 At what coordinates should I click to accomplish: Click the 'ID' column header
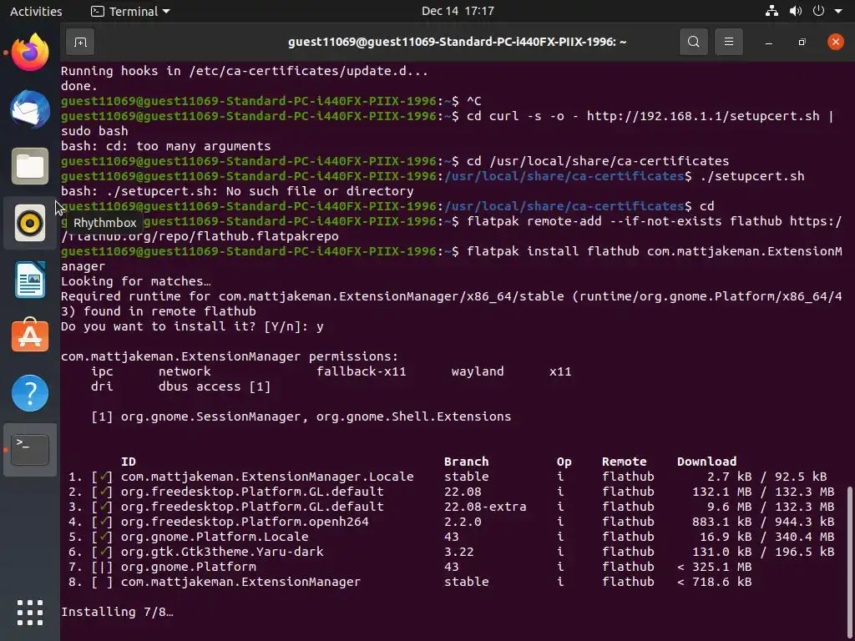tap(128, 462)
